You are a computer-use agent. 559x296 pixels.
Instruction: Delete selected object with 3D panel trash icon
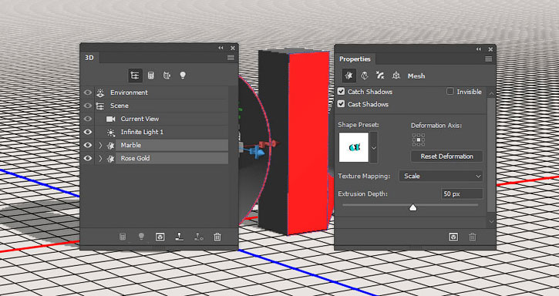coord(217,237)
